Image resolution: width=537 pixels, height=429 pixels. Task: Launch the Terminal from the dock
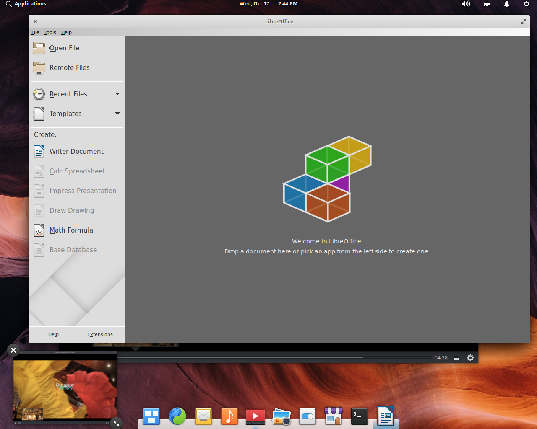[360, 416]
